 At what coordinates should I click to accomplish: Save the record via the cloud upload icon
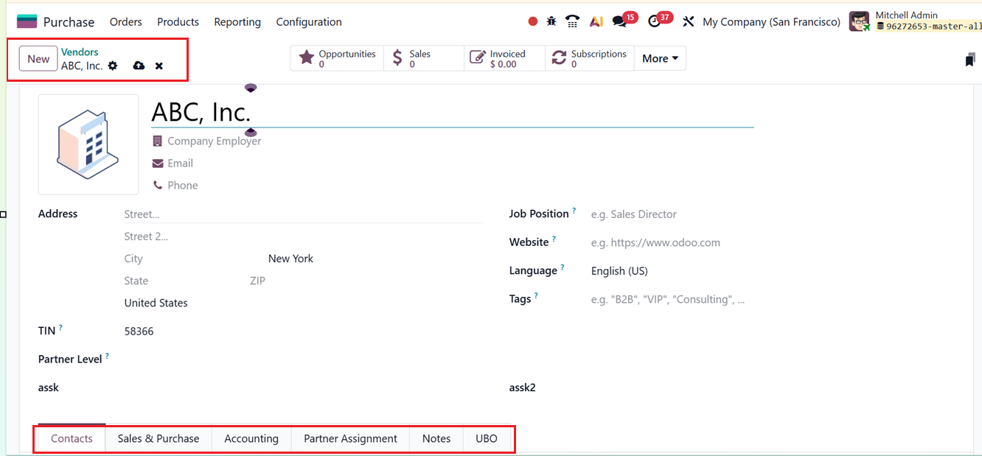(139, 66)
